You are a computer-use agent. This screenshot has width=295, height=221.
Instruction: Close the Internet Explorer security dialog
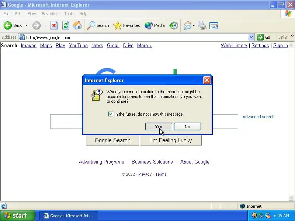[x=207, y=80]
